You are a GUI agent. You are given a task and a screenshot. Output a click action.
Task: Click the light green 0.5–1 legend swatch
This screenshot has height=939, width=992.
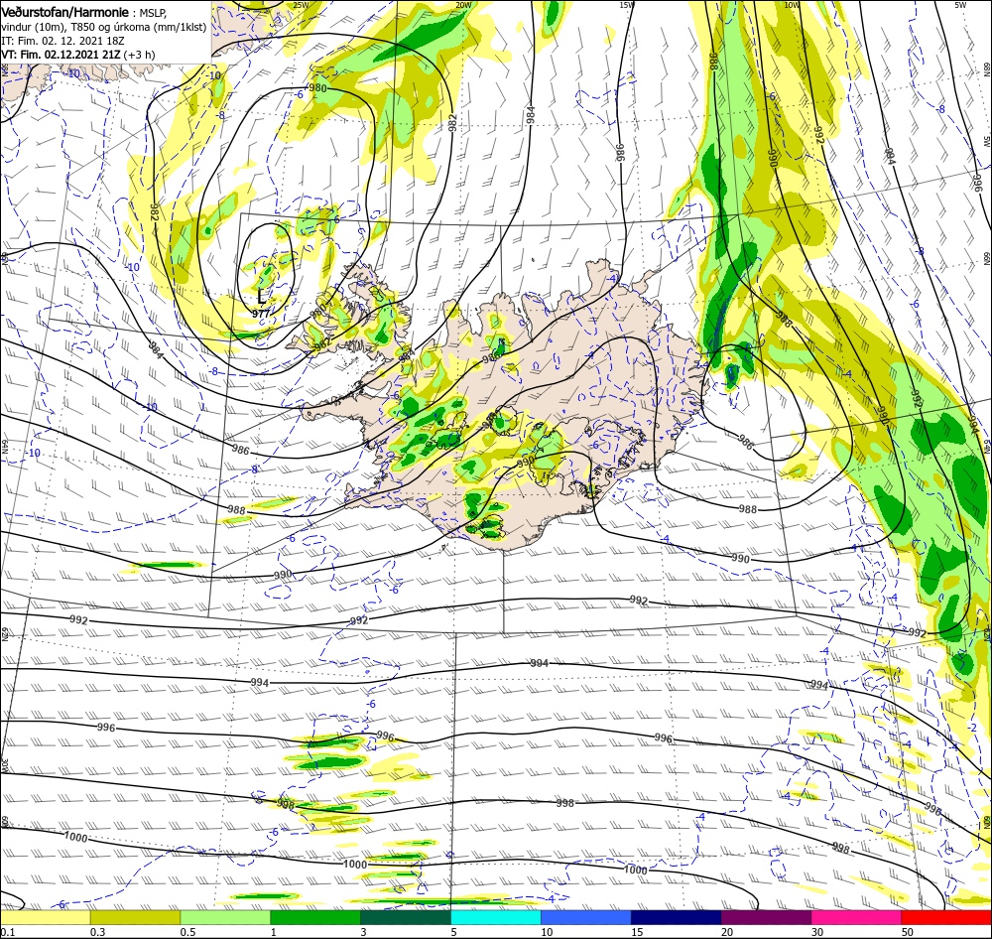click(225, 917)
